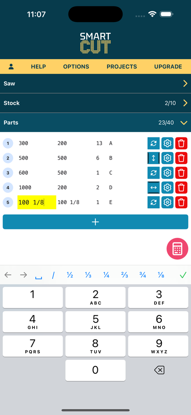Delete part B with trash icon
191x415 pixels.
[x=181, y=158]
